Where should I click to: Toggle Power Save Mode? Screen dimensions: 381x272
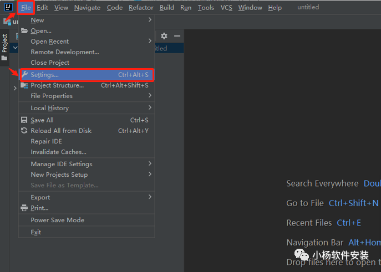pyautogui.click(x=58, y=220)
